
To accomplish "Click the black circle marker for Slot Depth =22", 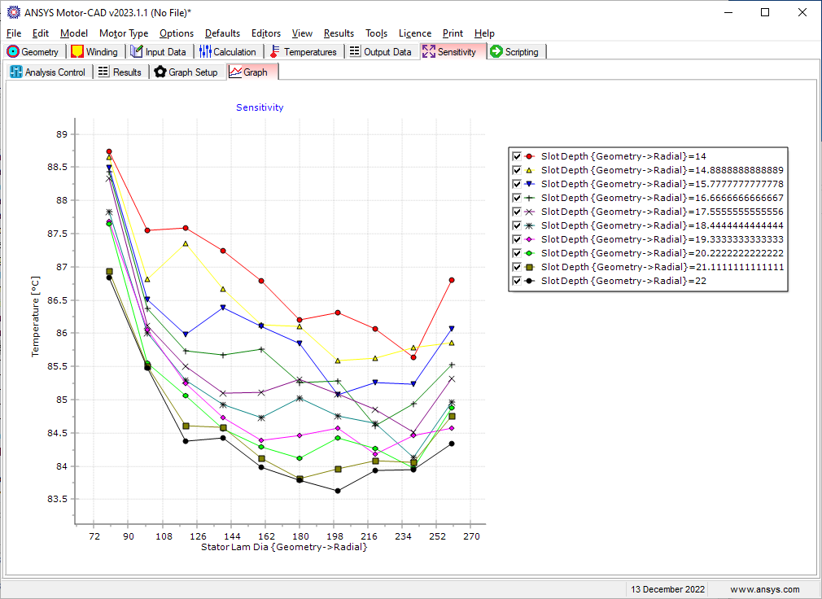I will click(530, 281).
